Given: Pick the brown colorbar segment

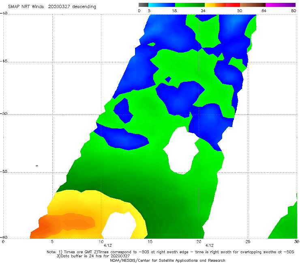Looking at the screenshot, I should tap(253, 5).
